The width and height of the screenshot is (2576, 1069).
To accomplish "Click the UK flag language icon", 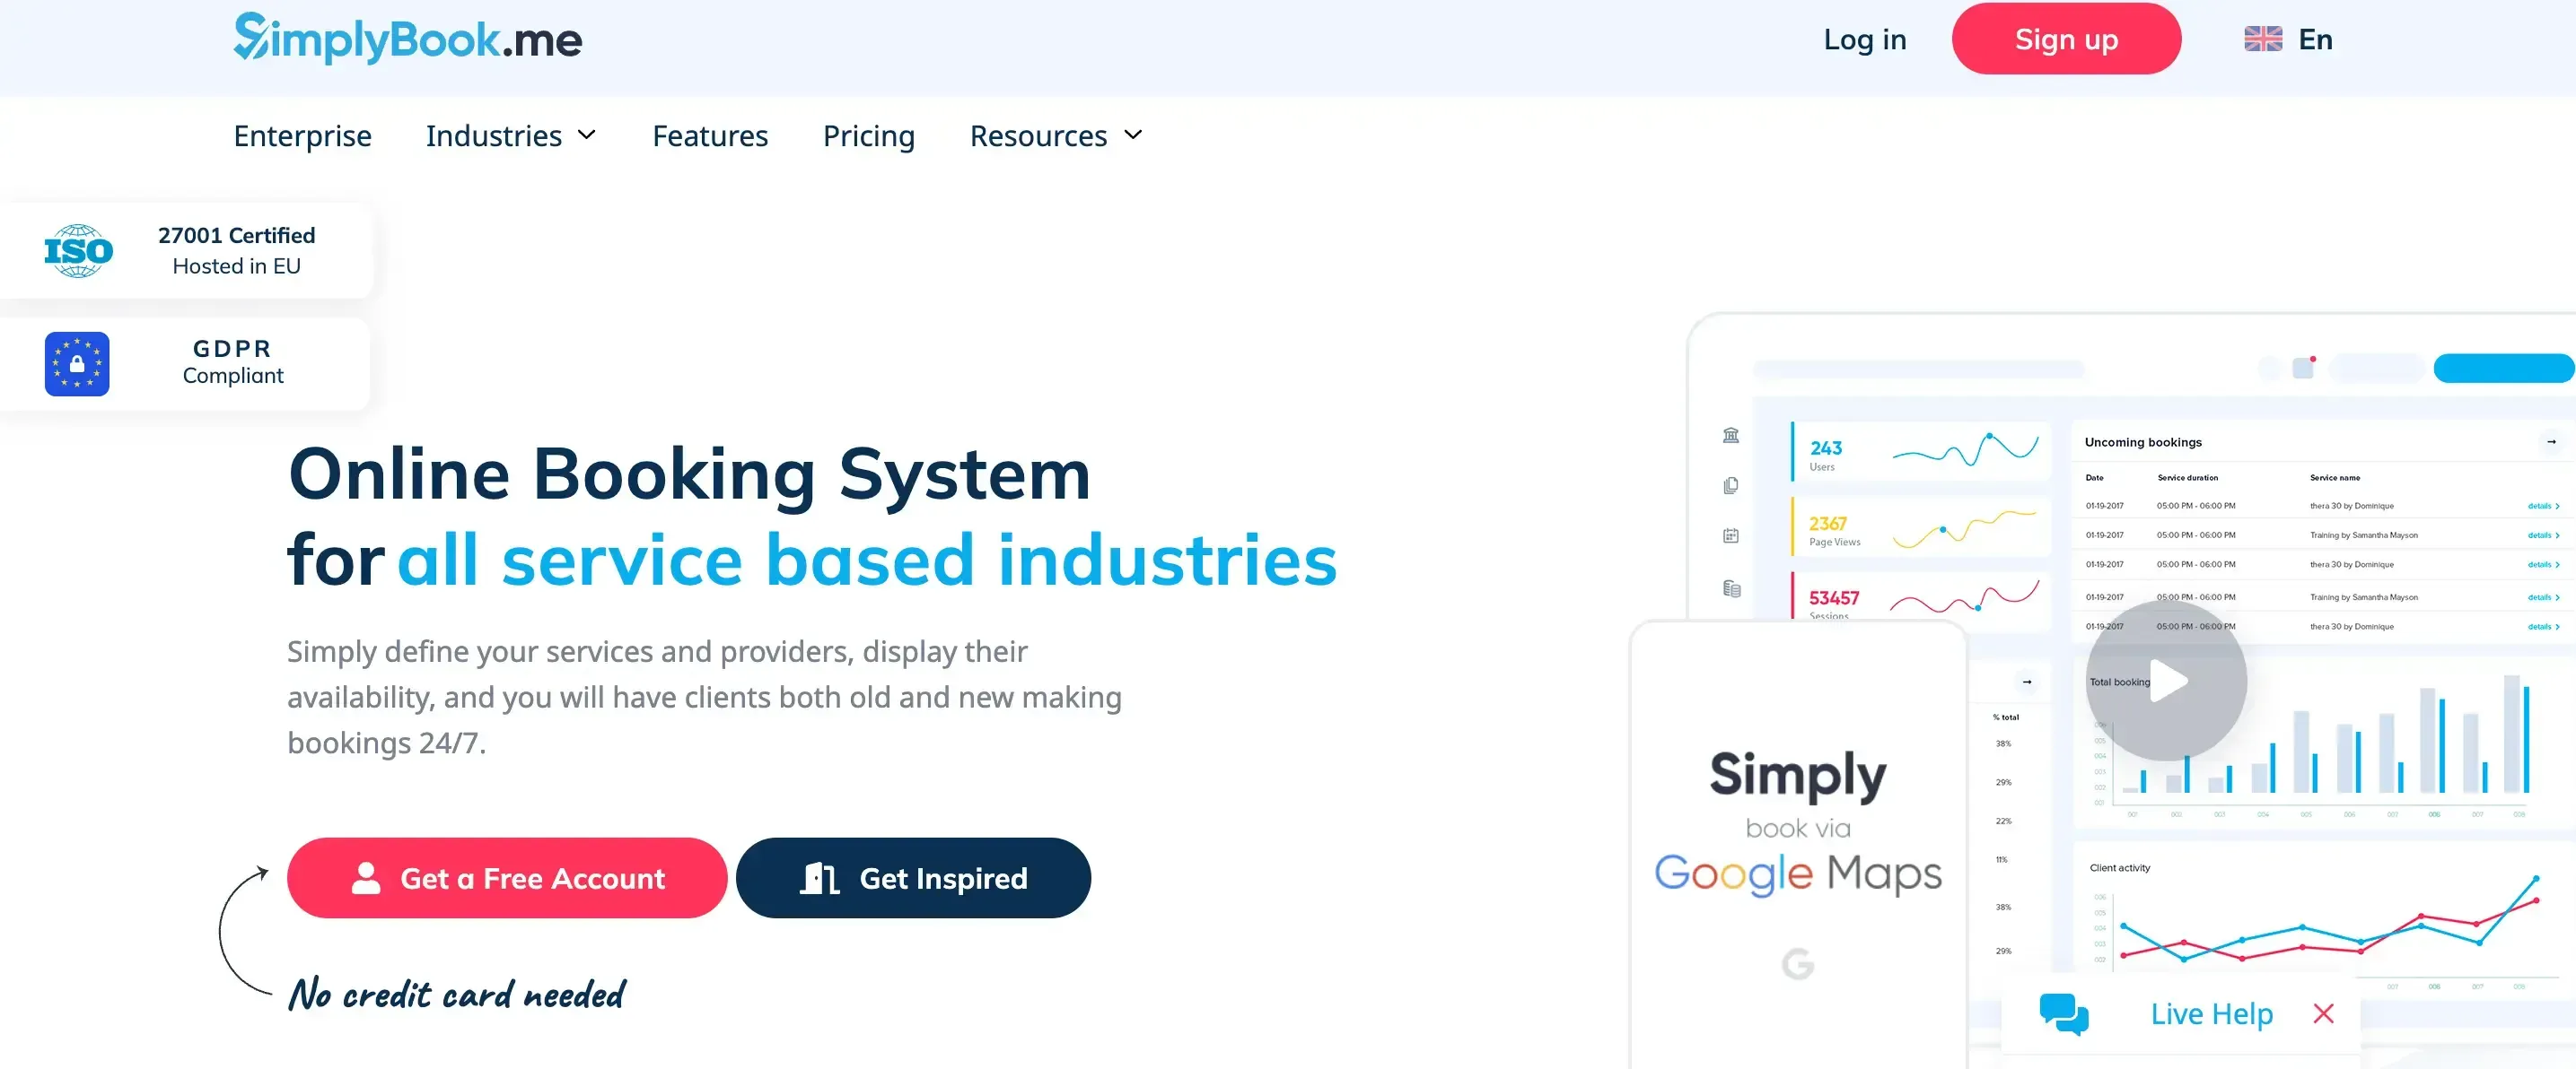I will (x=2262, y=39).
